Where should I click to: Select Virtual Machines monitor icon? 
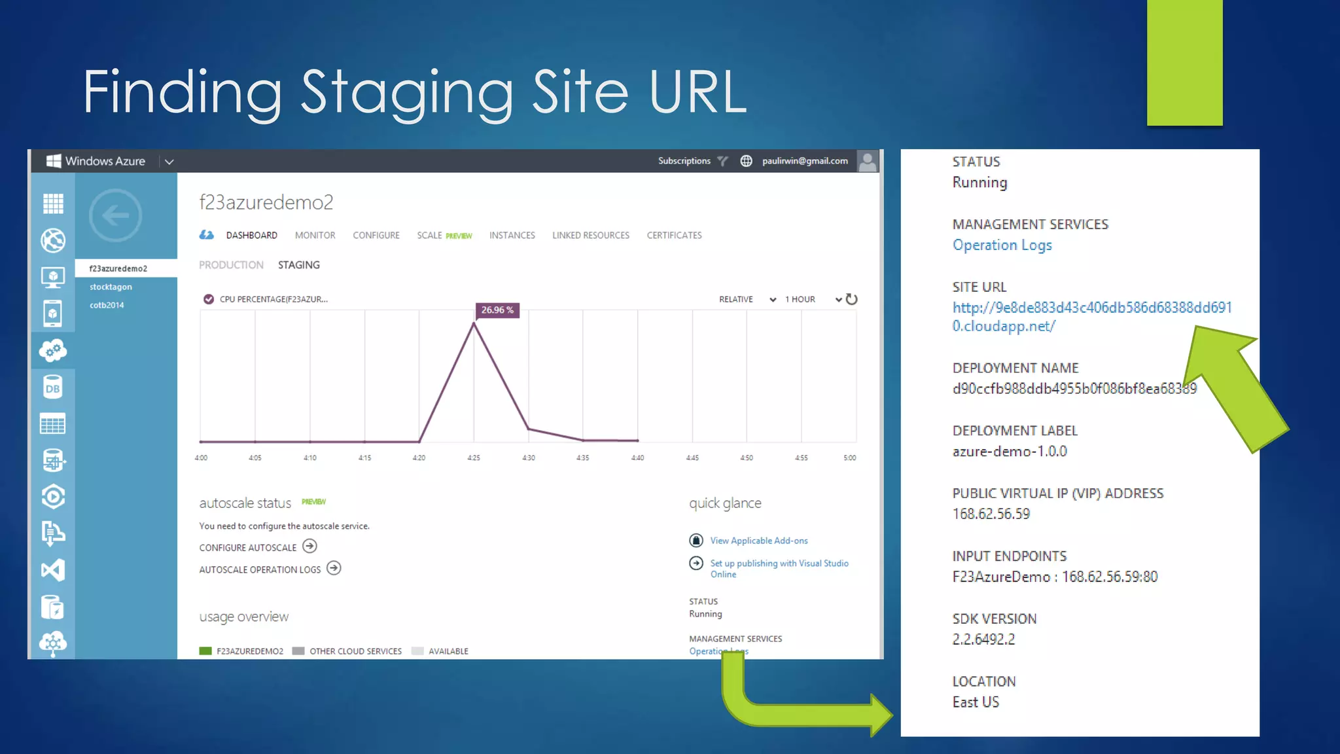(53, 277)
